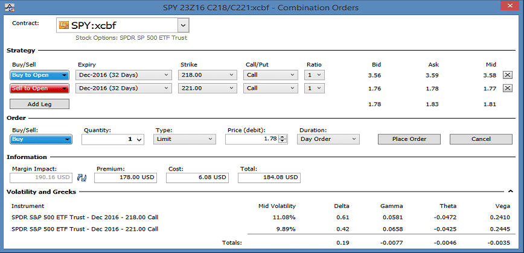The height and width of the screenshot is (253, 524).
Task: Open the Sell to Open leg dropdown
Action: click(x=40, y=89)
